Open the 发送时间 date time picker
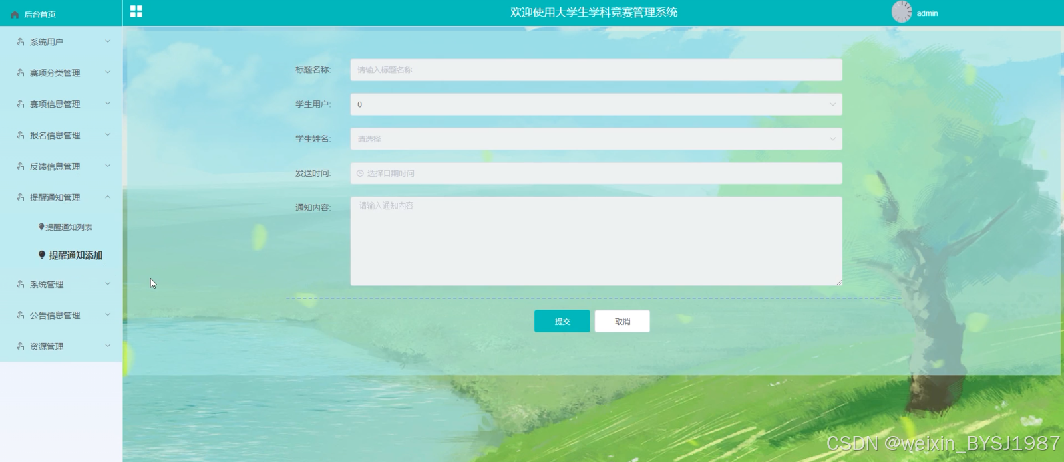The width and height of the screenshot is (1064, 462). (596, 173)
